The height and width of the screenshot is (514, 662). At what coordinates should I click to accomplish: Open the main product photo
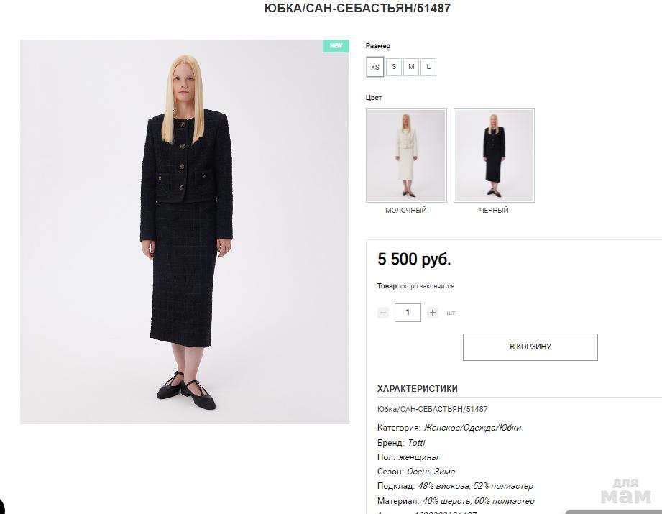click(185, 231)
